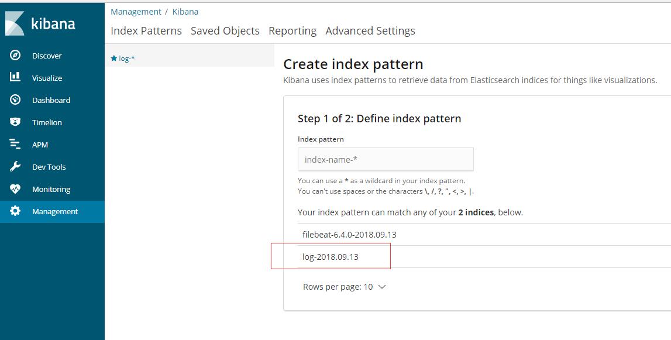Switch to Reporting tab
The image size is (671, 340).
(293, 31)
